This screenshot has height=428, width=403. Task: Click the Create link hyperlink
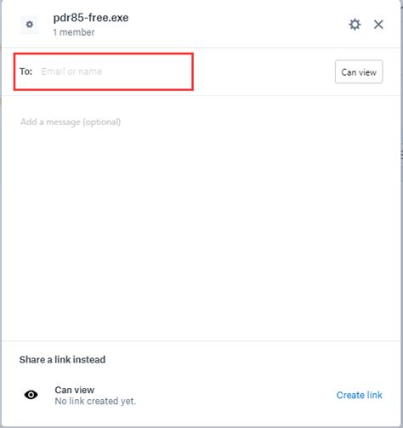(x=359, y=395)
